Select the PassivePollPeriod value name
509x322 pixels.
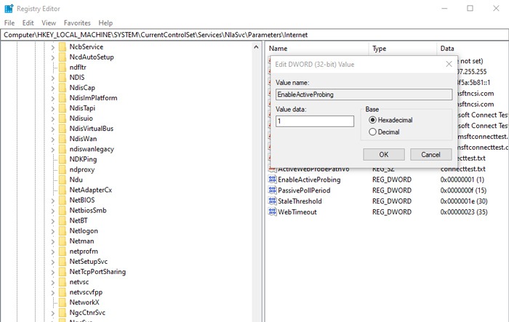(x=304, y=190)
